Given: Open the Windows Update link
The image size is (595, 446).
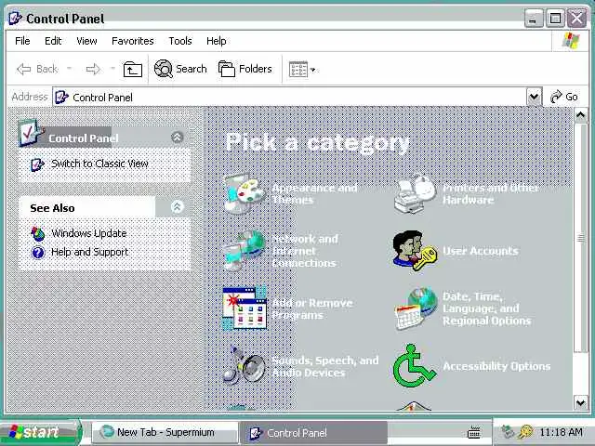Looking at the screenshot, I should click(x=89, y=233).
